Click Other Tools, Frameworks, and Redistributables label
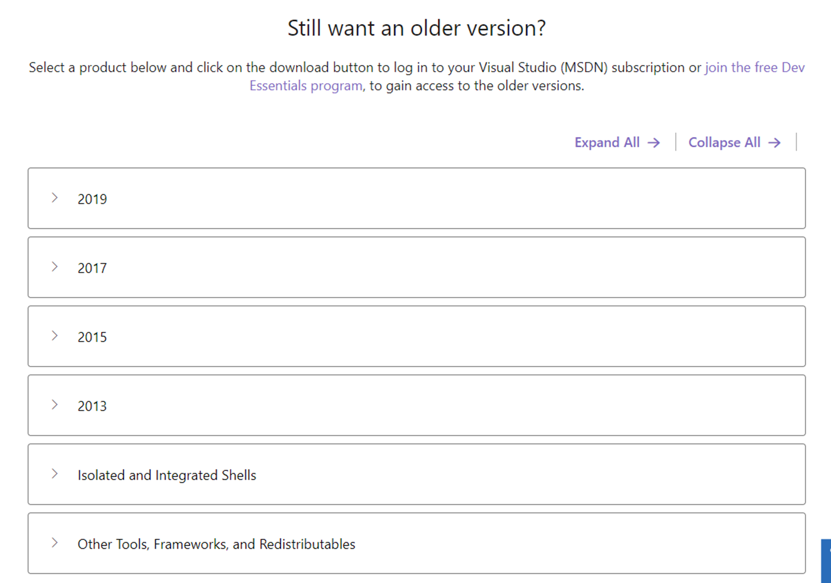 point(216,544)
